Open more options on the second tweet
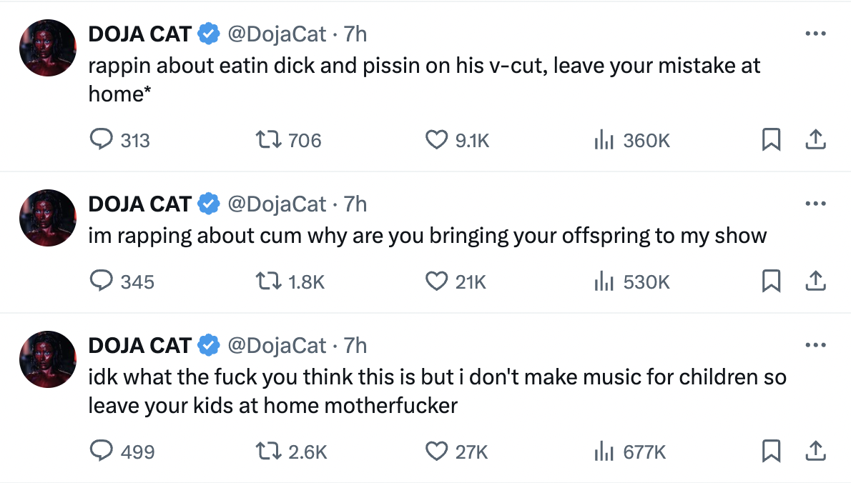Viewport: 851px width, 483px height. (x=815, y=204)
